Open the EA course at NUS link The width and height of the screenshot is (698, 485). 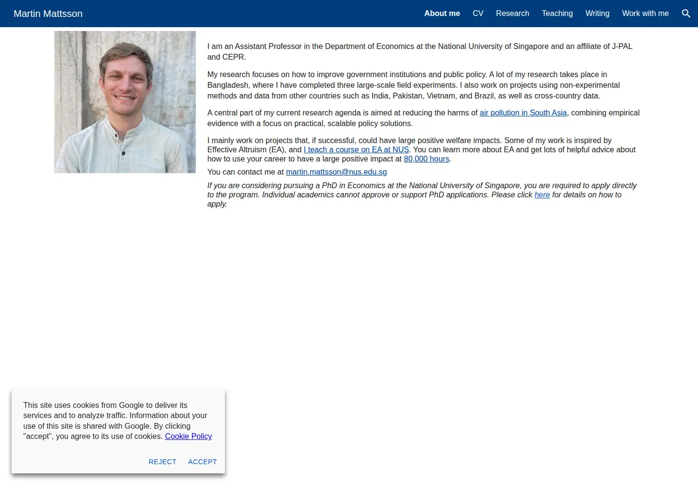tap(356, 150)
